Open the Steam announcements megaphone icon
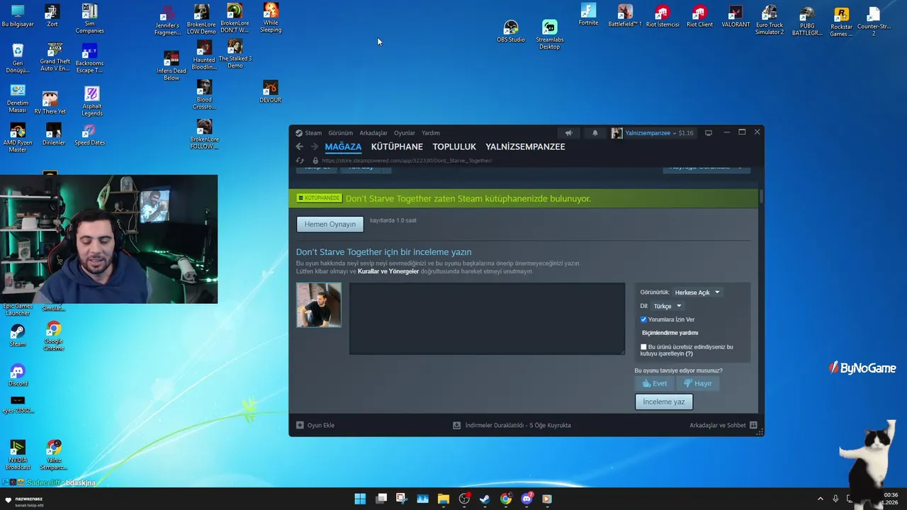Screen dimensions: 907x510 (x=568, y=133)
